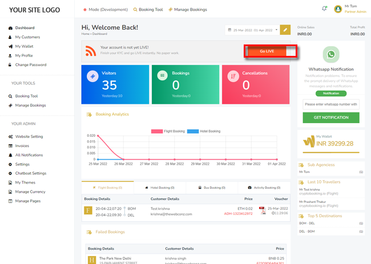The height and width of the screenshot is (264, 371).
Task: Open Manage Bookings in top navigation
Action: pos(188,10)
